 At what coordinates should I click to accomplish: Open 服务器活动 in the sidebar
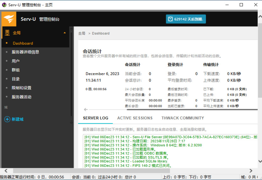click(21, 97)
